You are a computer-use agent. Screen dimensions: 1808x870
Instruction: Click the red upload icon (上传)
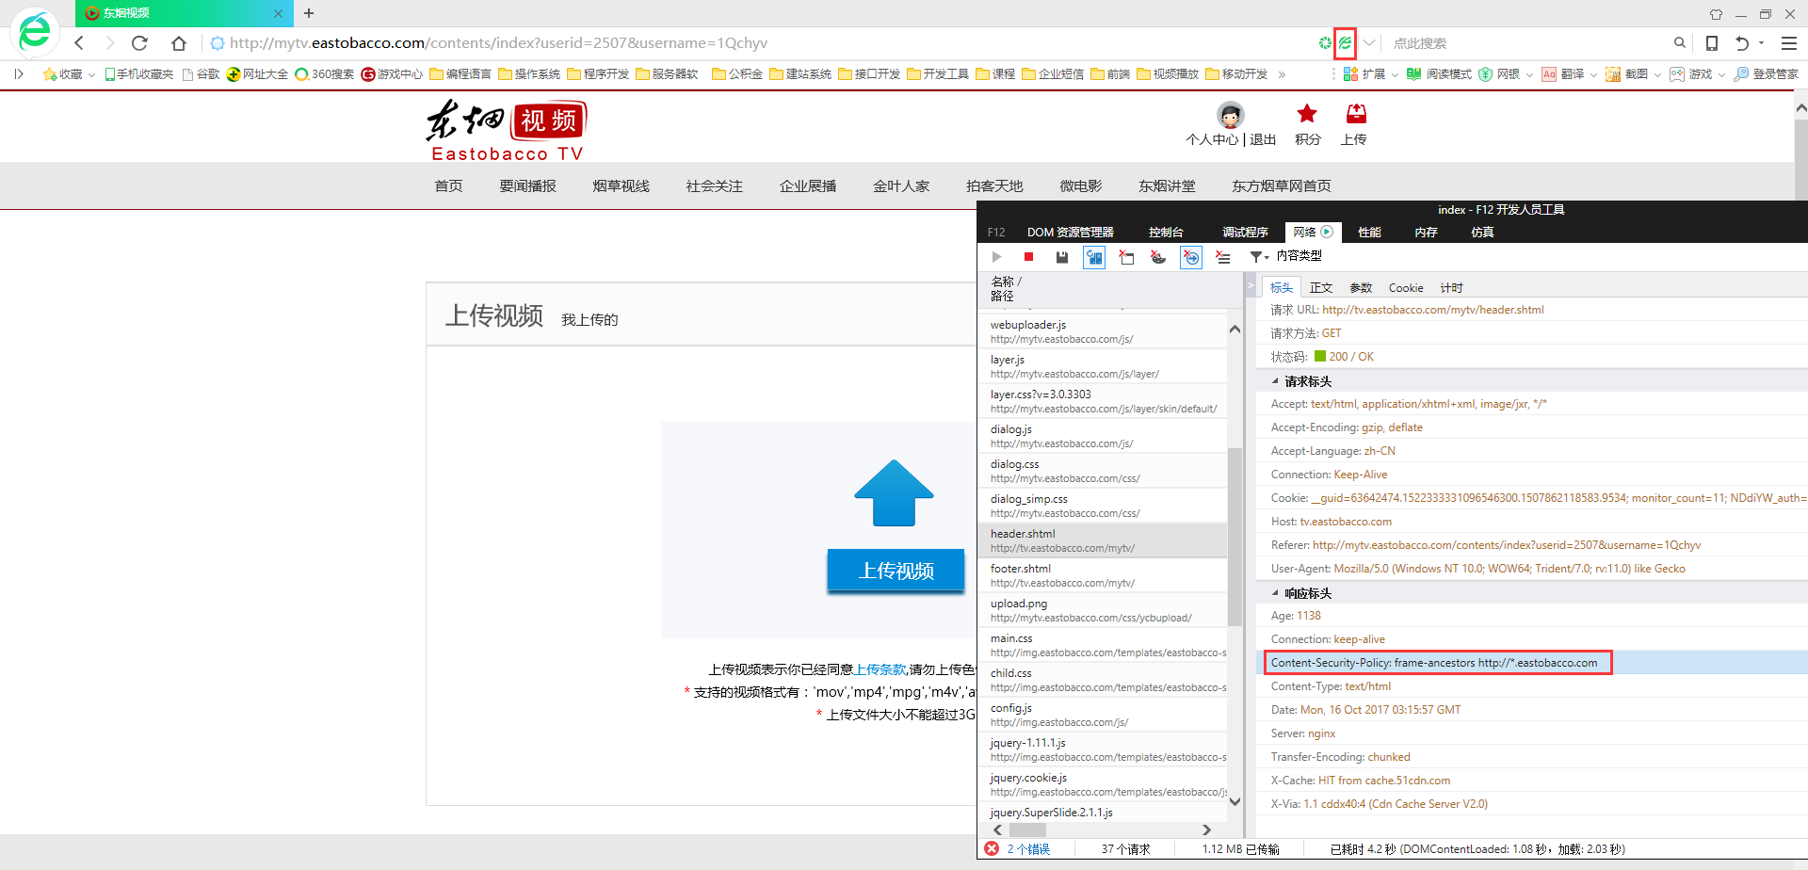[1355, 124]
